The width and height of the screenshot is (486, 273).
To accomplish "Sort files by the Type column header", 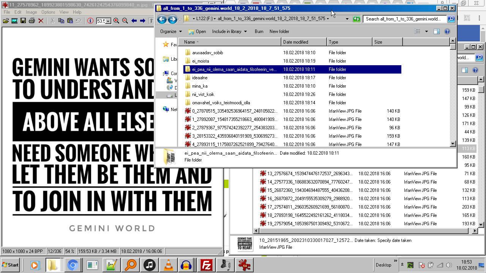I will point(349,42).
